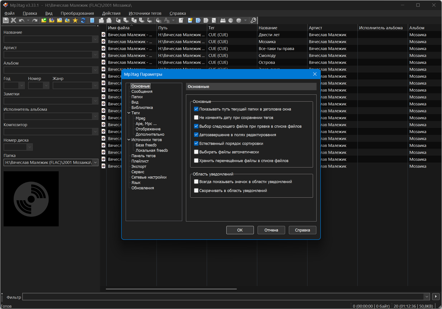Image resolution: width=442 pixels, height=309 pixels.
Task: Click the blue Refresh arrows icon
Action: (x=83, y=20)
